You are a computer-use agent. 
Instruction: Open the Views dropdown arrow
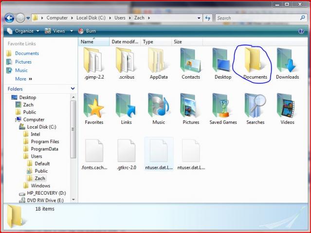pyautogui.click(x=72, y=31)
